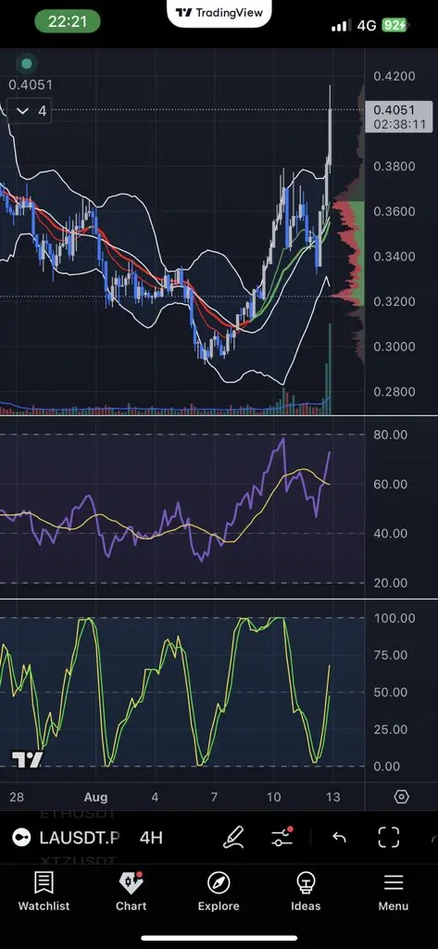The width and height of the screenshot is (438, 949).
Task: Go to the Ideas tab
Action: tap(306, 892)
